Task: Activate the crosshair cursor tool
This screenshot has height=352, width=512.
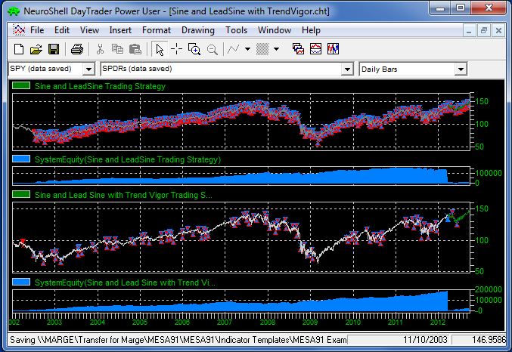Action: coord(177,49)
